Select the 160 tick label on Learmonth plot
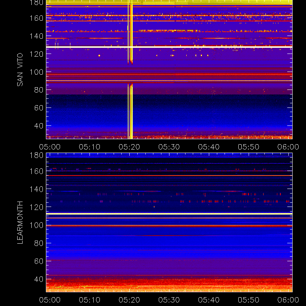 [x=36, y=171]
